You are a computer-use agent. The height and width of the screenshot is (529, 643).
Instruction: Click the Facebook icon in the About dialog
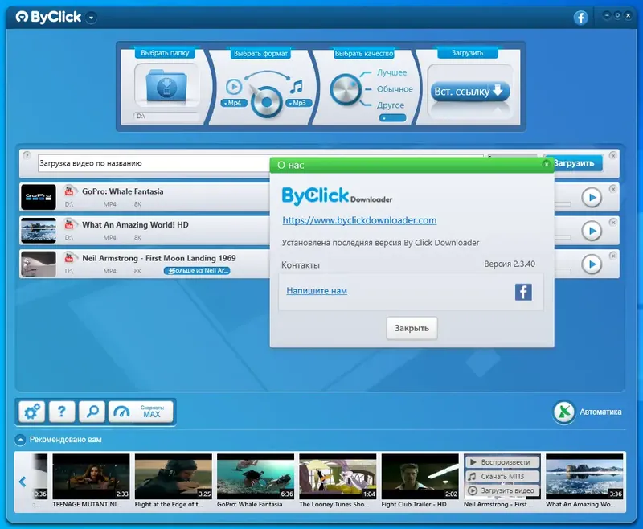pos(523,292)
